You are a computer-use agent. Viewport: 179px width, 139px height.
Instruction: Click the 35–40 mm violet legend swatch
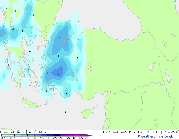tap(70, 135)
